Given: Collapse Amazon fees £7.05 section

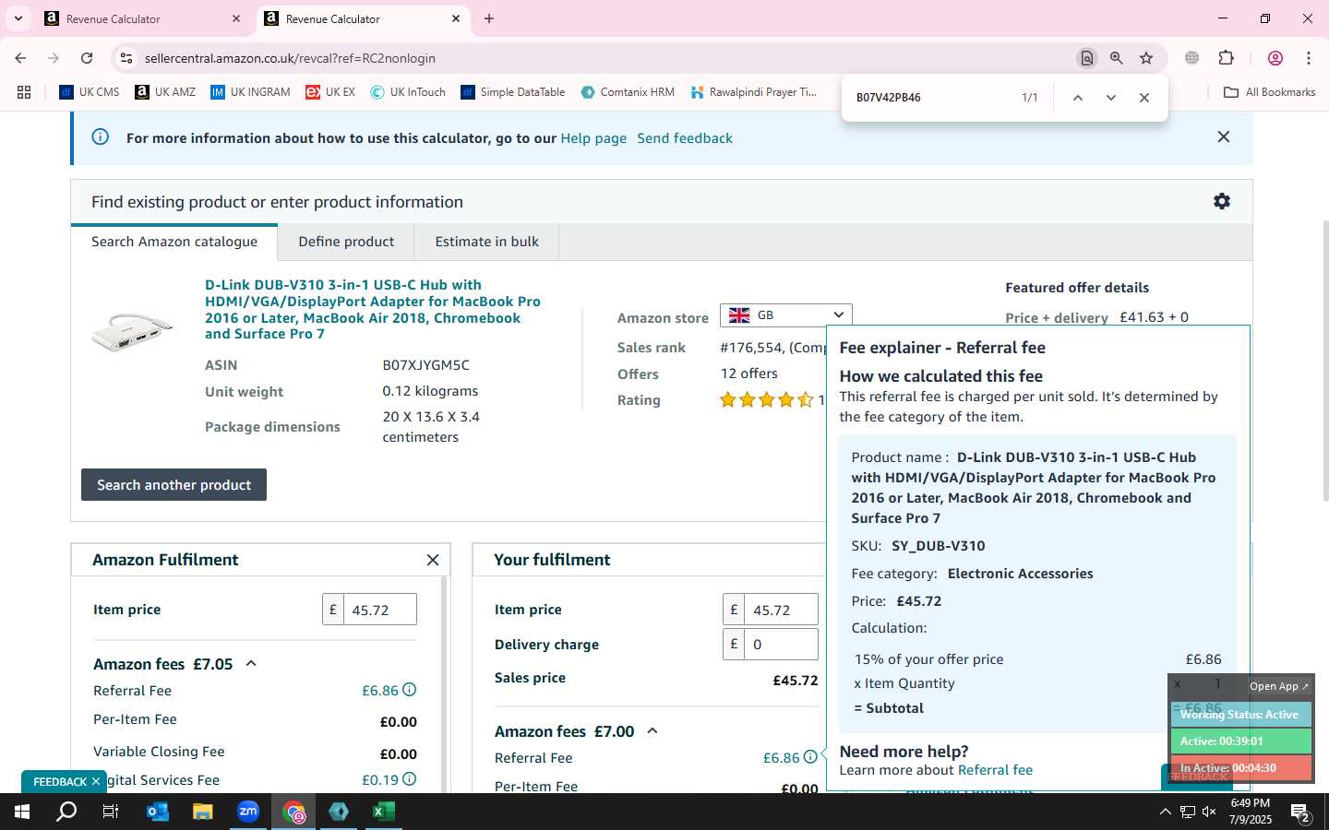Looking at the screenshot, I should click(x=251, y=664).
